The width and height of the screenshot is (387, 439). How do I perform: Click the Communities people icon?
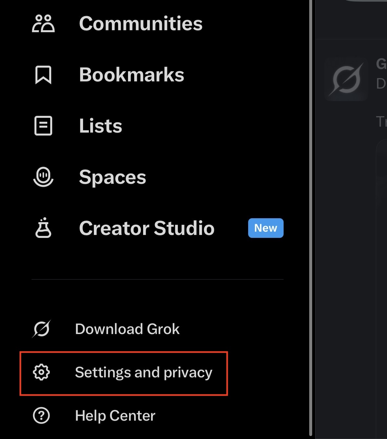(43, 24)
